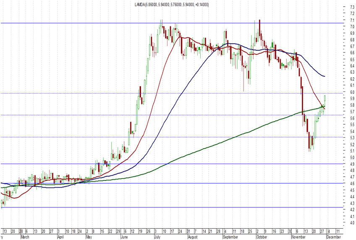Image resolution: width=356 pixels, height=240 pixels.
Task: Click the 6.4 price axis label
Action: coord(352,66)
